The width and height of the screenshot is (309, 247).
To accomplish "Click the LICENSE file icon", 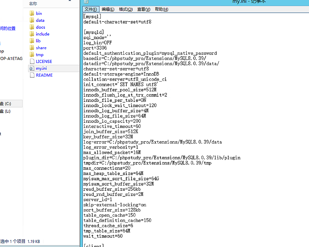I will pyautogui.click(x=32, y=61).
